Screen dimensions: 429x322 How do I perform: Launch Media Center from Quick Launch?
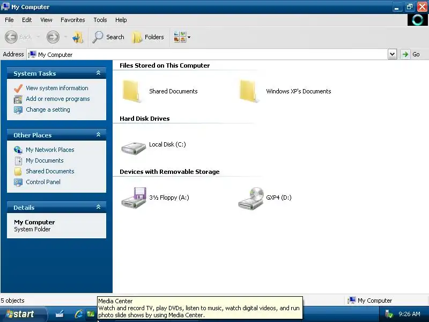pos(91,314)
